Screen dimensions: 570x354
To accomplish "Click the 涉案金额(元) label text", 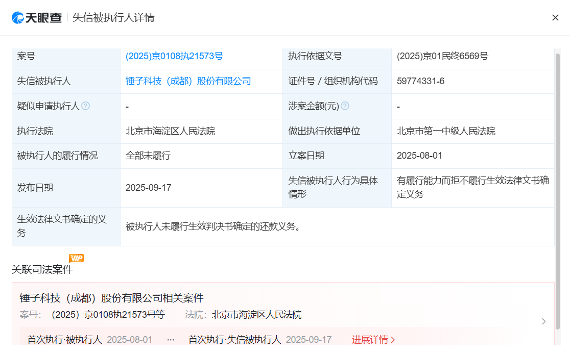I will pyautogui.click(x=314, y=106).
